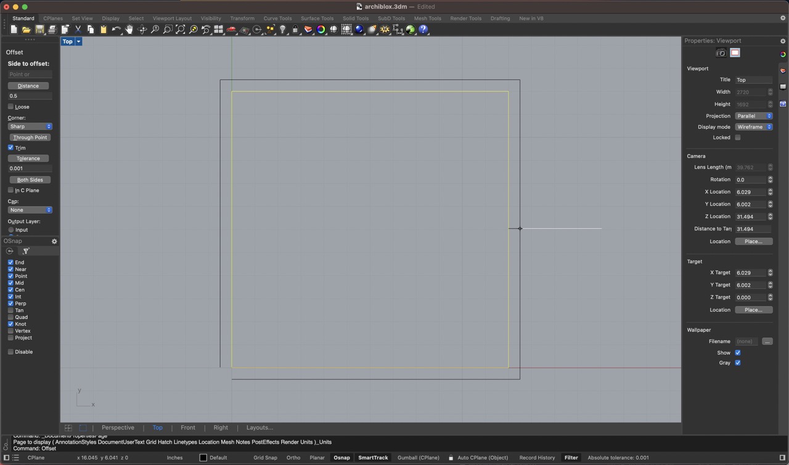This screenshot has width=789, height=465.
Task: Toggle the Near object snap
Action: 10,269
